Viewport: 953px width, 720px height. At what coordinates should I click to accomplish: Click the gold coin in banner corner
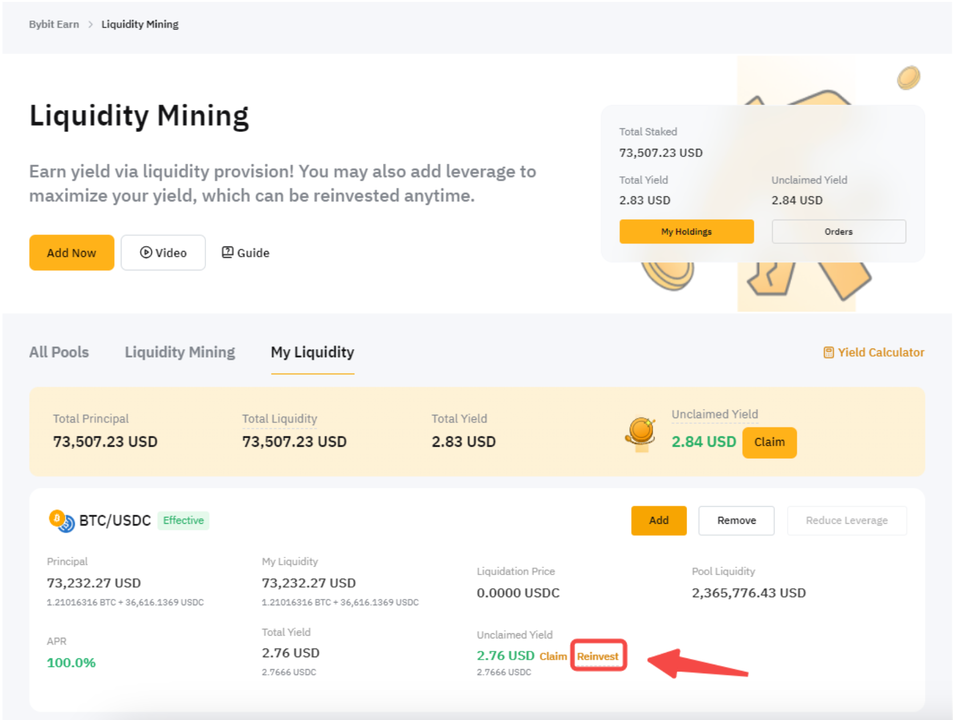tap(908, 78)
